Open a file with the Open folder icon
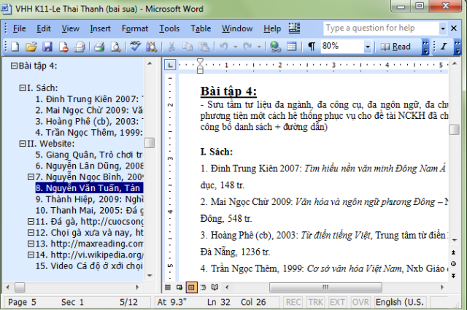The width and height of the screenshot is (467, 310). 31,47
